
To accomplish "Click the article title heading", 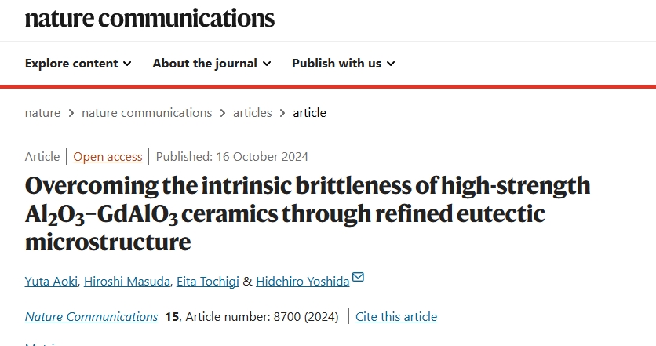I will point(308,213).
